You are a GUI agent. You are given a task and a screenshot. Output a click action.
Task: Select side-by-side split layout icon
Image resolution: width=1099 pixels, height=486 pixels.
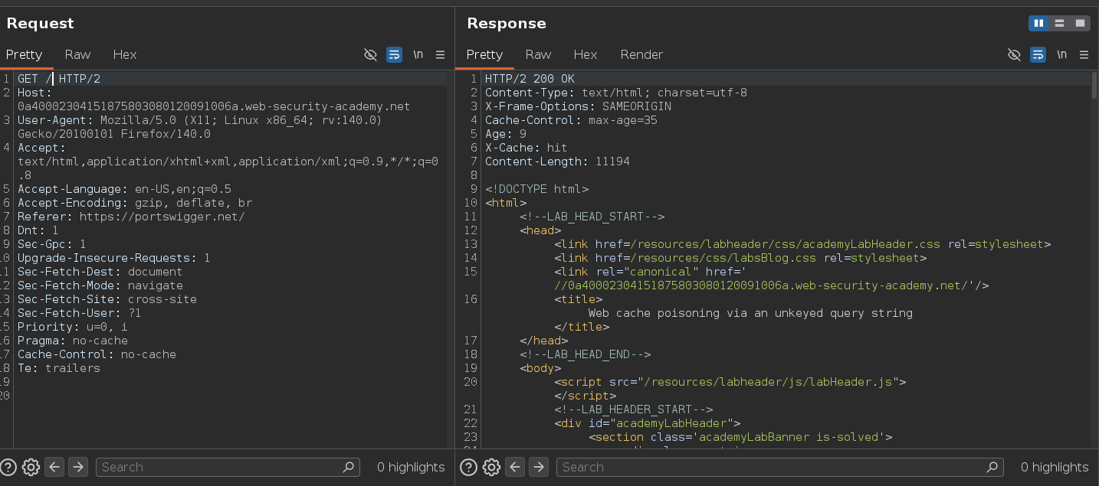coord(1038,24)
